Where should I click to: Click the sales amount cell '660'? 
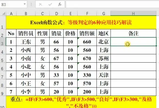(87, 42)
